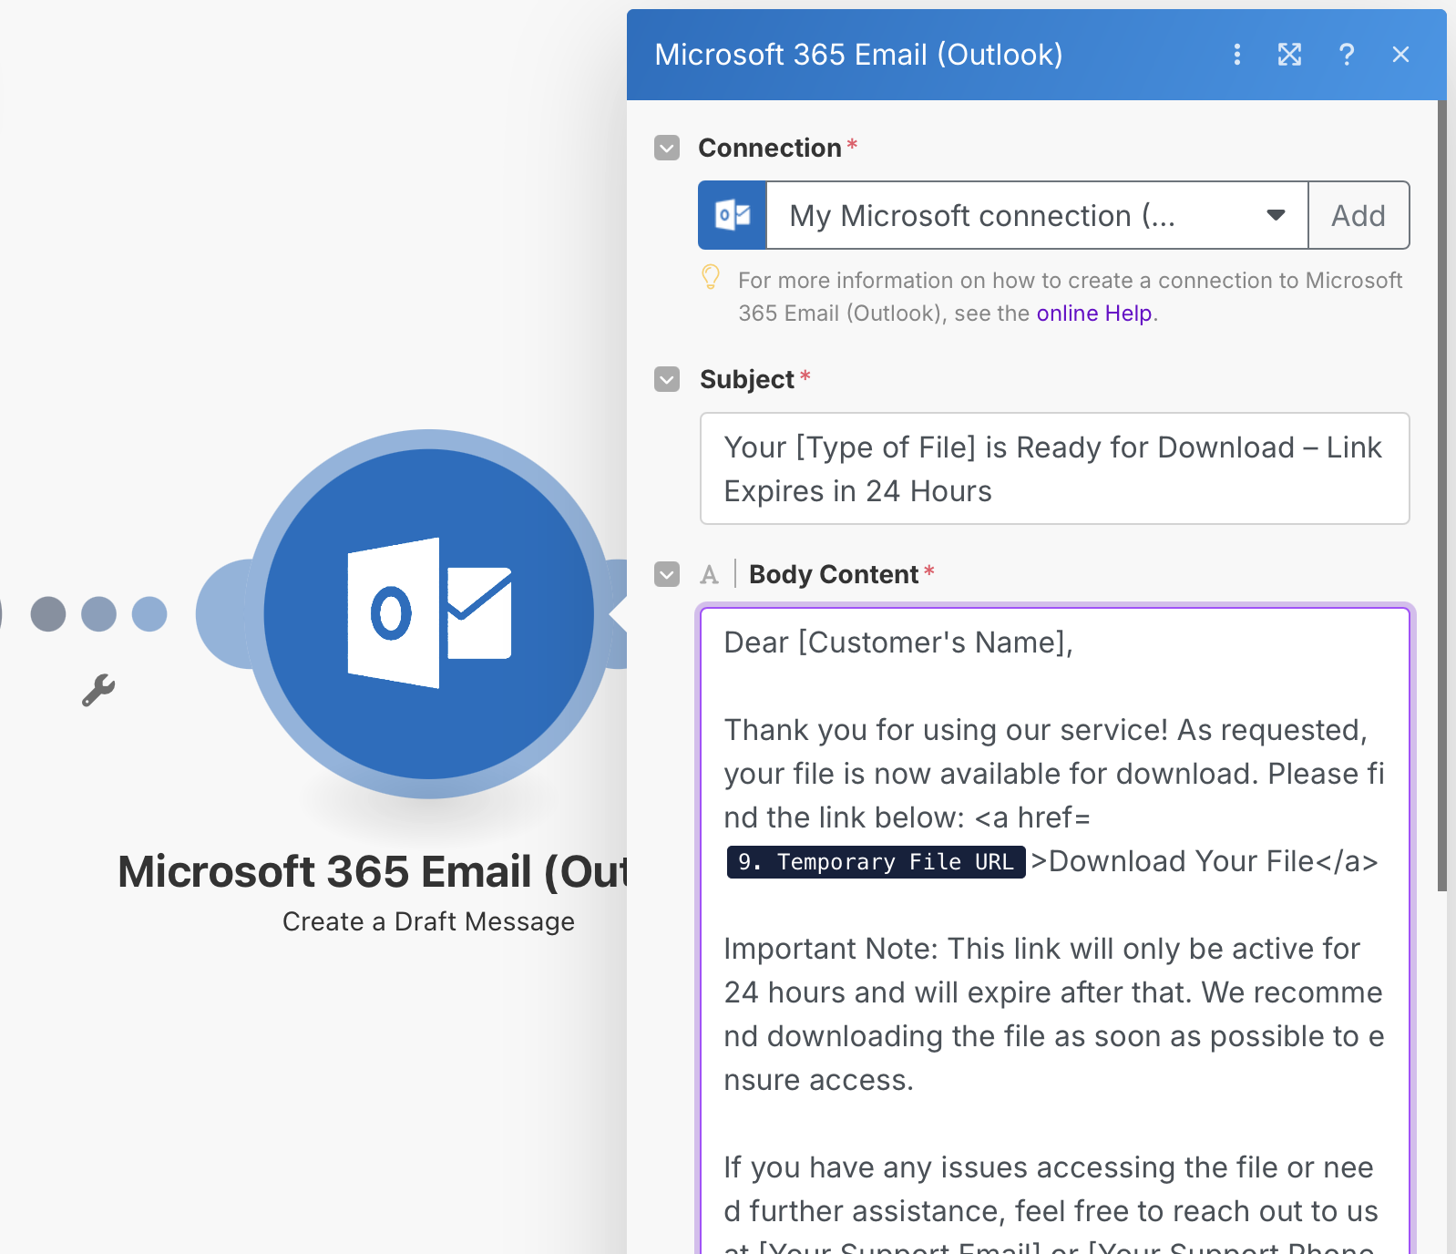1456x1254 pixels.
Task: Click the Microsoft 365 Email module title on canvas
Action: point(373,871)
